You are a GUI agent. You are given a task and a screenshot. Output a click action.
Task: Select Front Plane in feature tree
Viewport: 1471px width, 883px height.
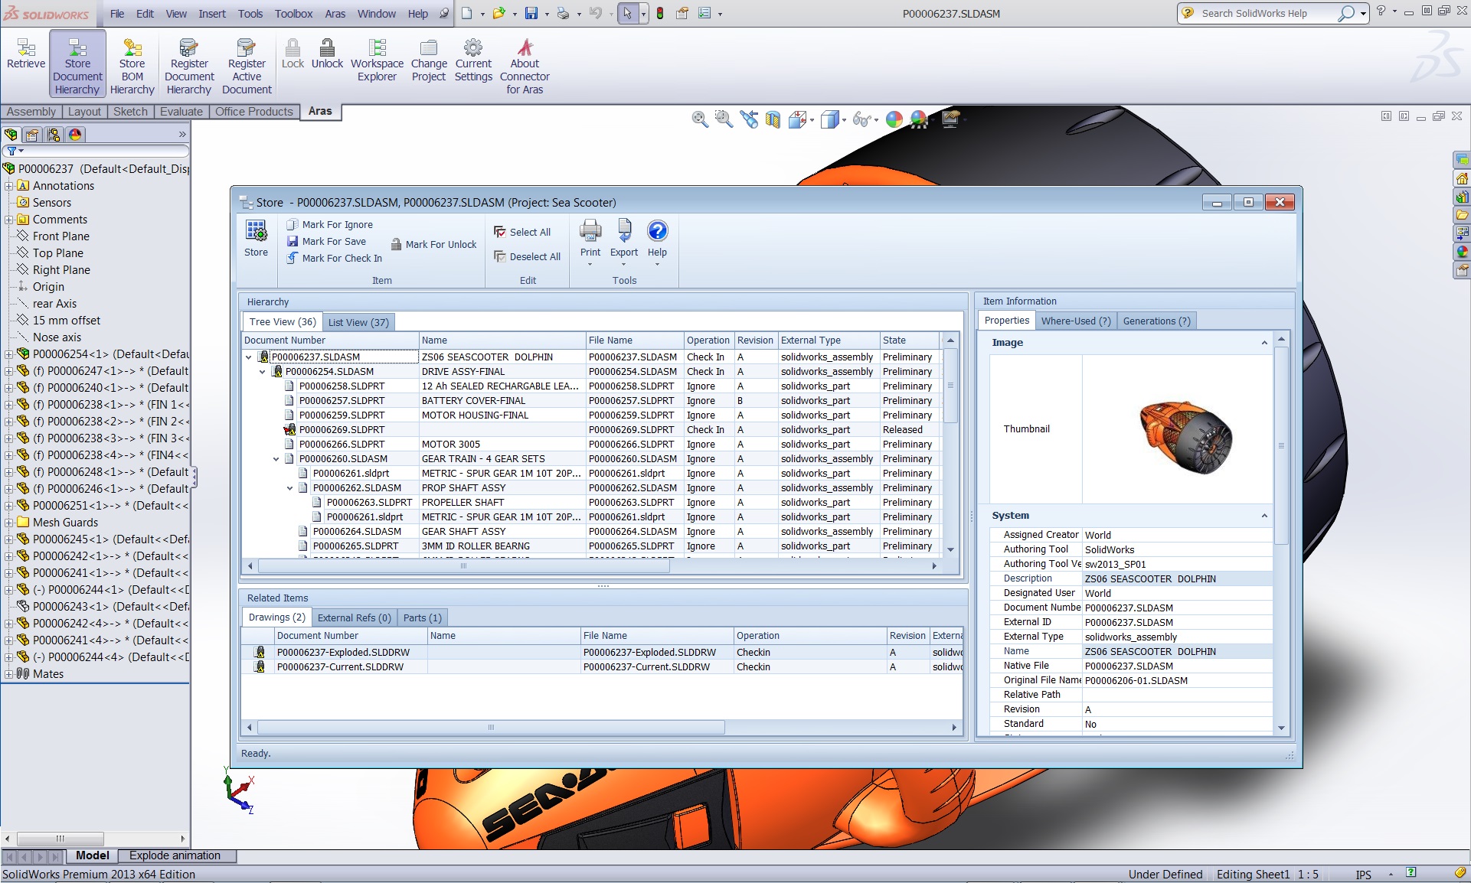coord(61,236)
